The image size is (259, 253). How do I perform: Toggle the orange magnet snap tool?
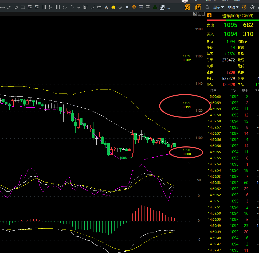pyautogui.click(x=134, y=7)
